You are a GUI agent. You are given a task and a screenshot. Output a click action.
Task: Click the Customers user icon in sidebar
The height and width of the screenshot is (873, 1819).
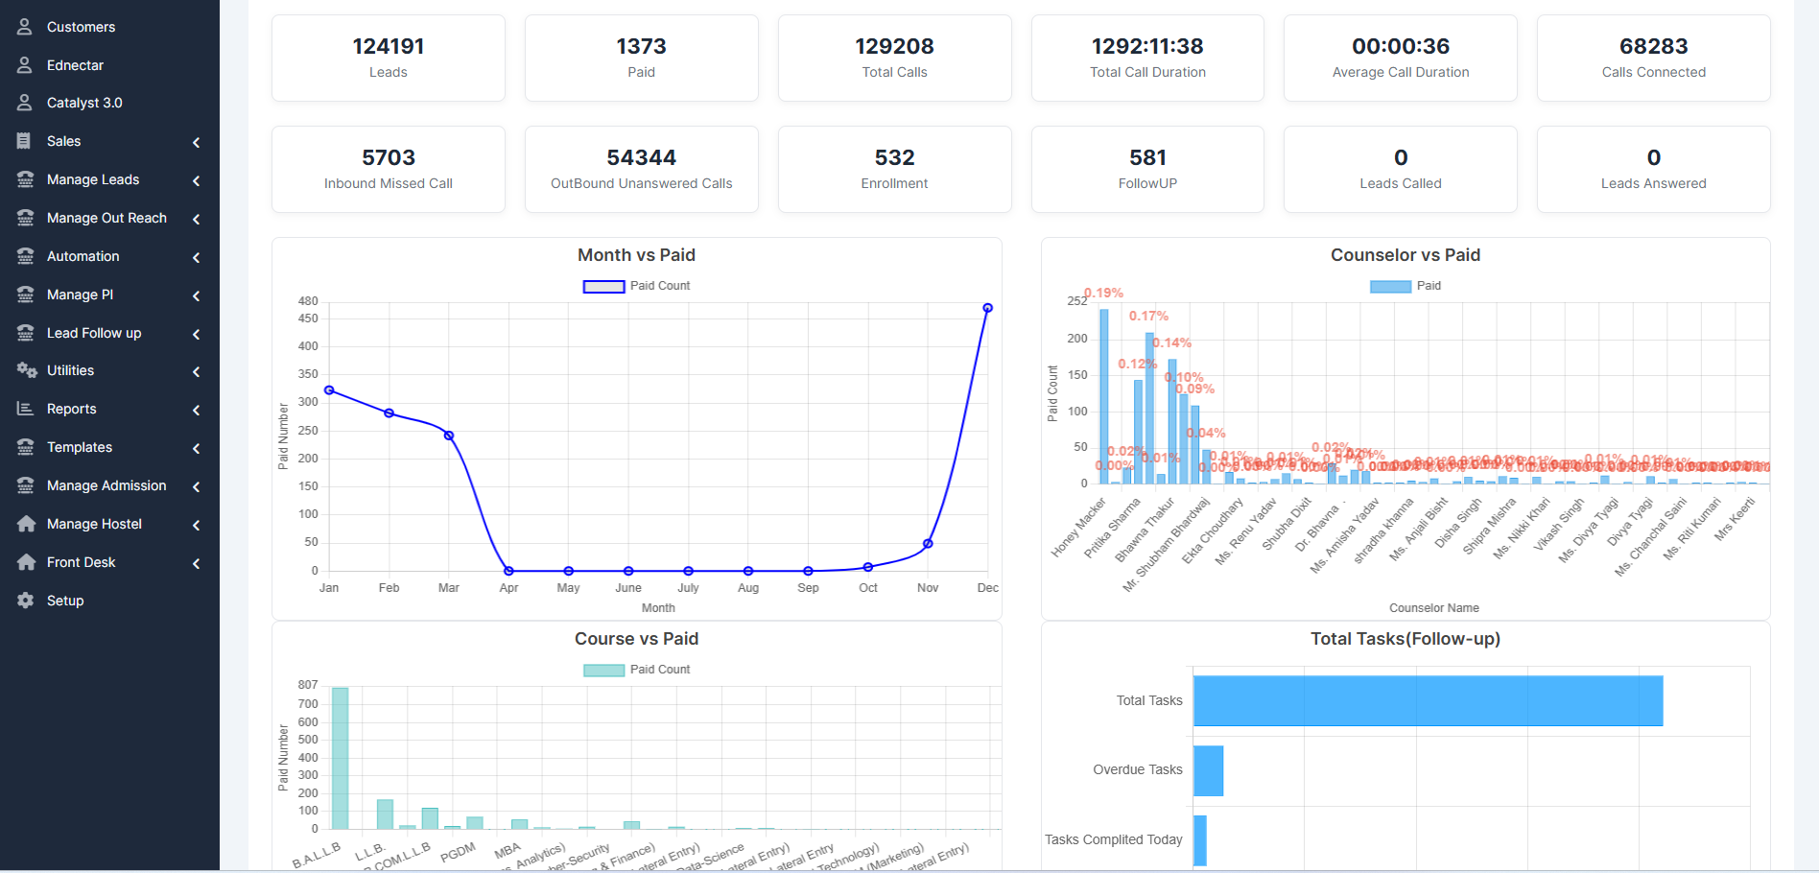pos(25,27)
